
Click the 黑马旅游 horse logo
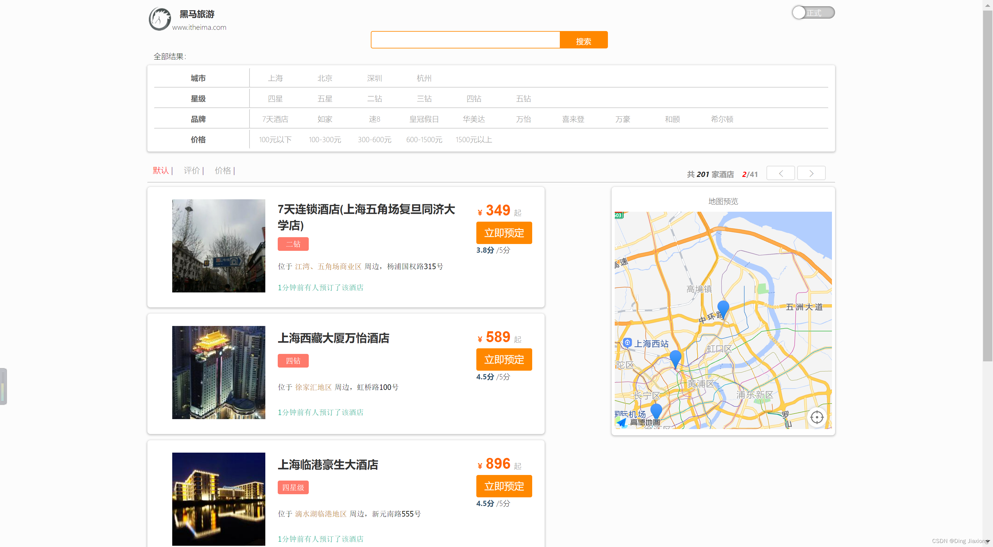(x=160, y=19)
